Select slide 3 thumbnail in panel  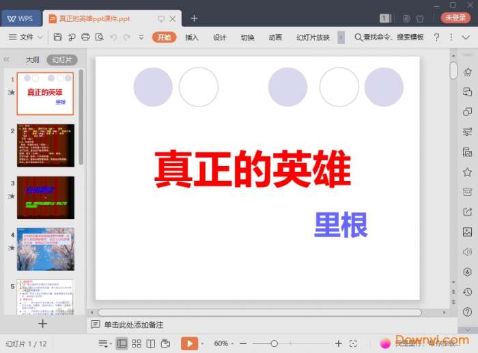coord(46,197)
